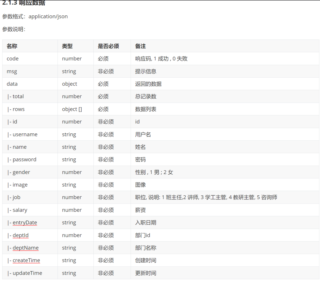Click the "|- updateTime" name cell

coord(25,273)
